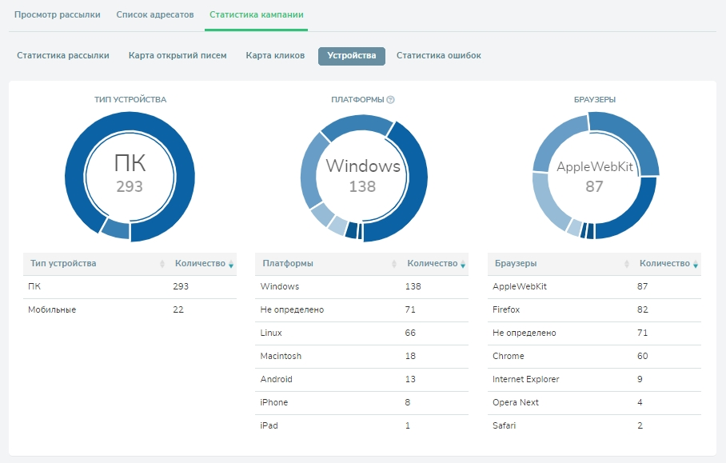The image size is (726, 463).
Task: Open the Статистика ошибок section
Action: [438, 55]
